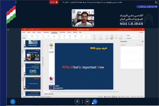Open the Slide Show ribbon tab
Image resolution: width=159 pixels, height=106 pixels.
tap(62, 32)
